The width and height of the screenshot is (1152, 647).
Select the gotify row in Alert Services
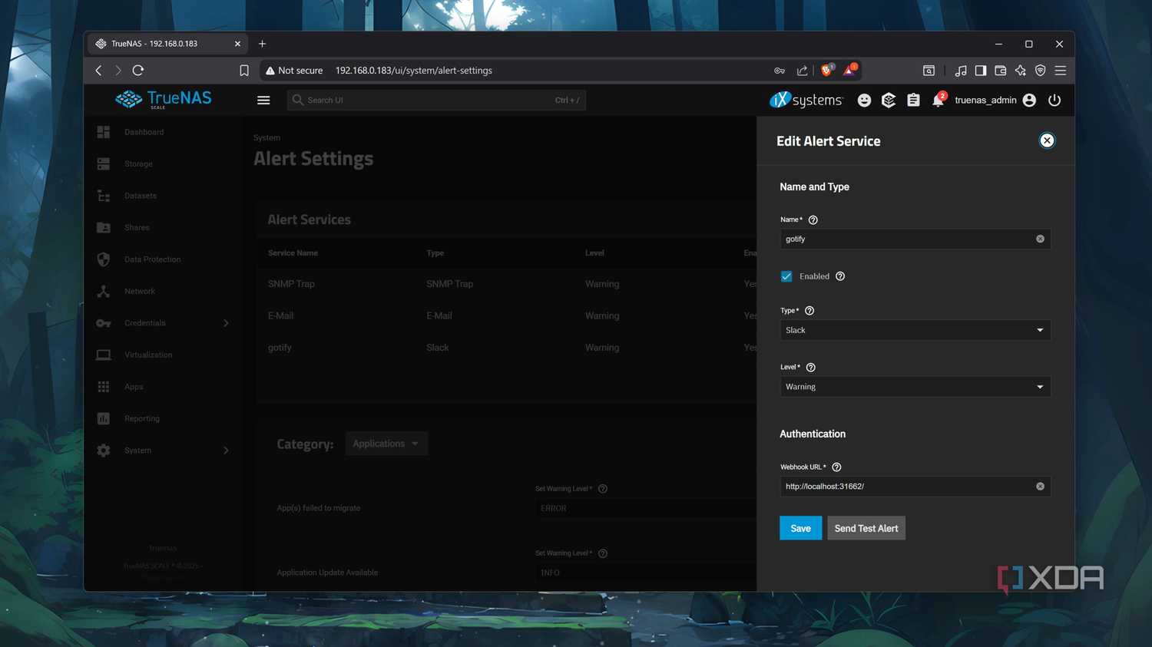507,348
